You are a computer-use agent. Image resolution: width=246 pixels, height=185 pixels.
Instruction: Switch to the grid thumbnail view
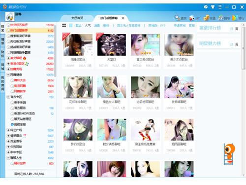(x=64, y=25)
